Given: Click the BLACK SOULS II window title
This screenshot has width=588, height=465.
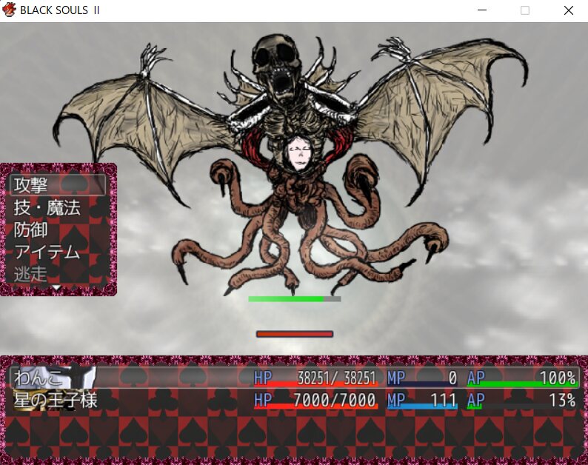Looking at the screenshot, I should pos(60,10).
